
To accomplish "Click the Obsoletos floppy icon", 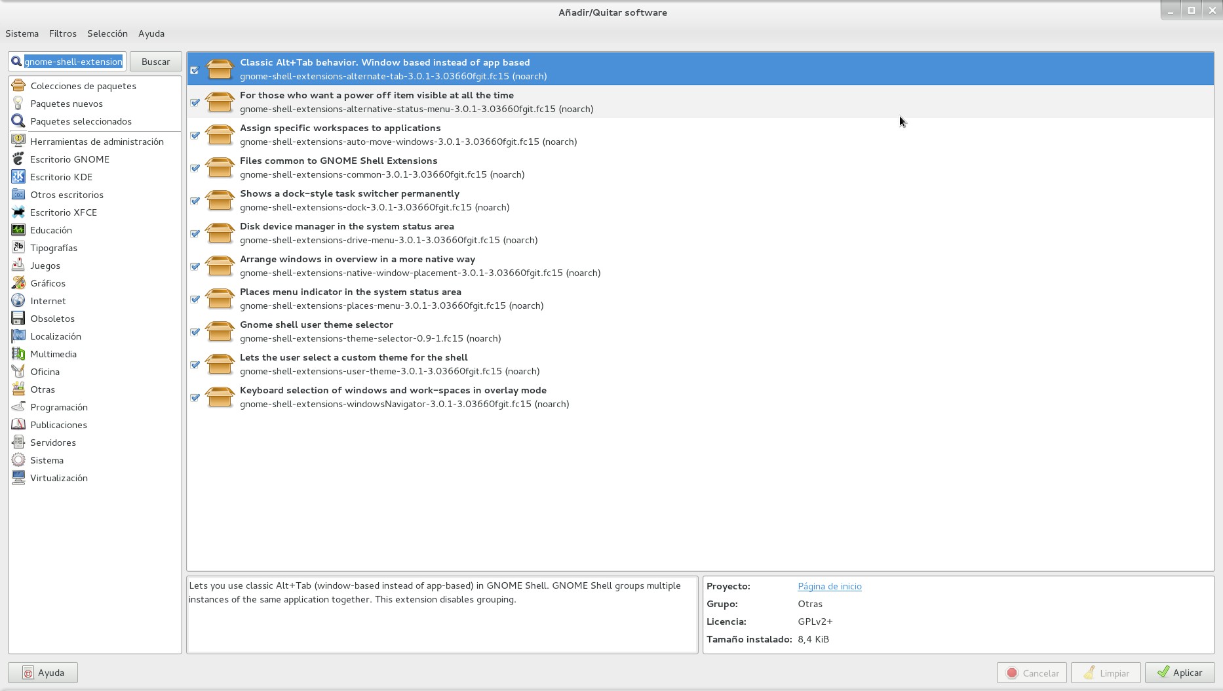I will (18, 319).
